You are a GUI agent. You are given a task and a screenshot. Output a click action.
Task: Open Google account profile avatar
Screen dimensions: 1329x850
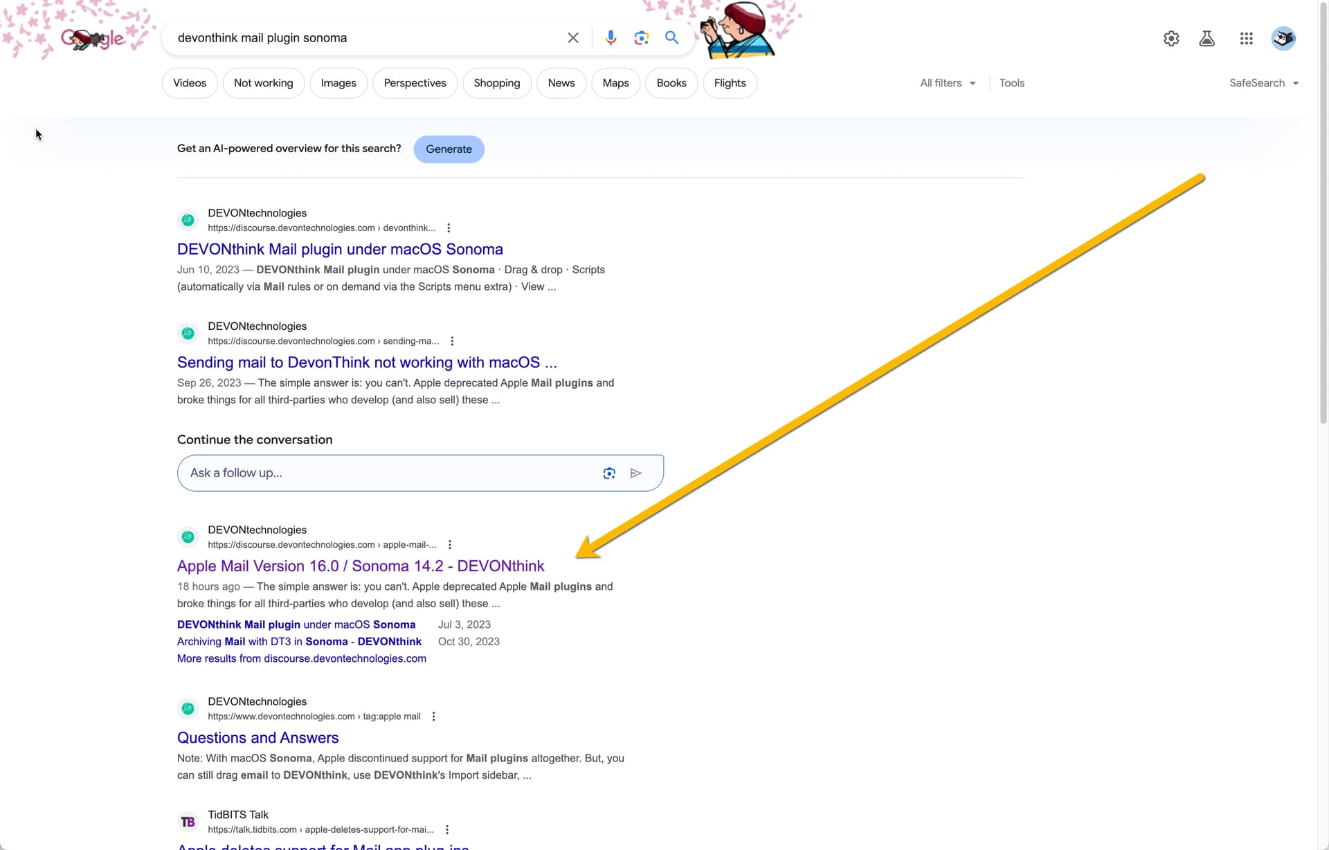pyautogui.click(x=1283, y=38)
